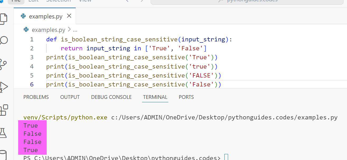347x160 pixels.
Task: Click the 'input_string' parameter on line 1
Action: (203, 40)
